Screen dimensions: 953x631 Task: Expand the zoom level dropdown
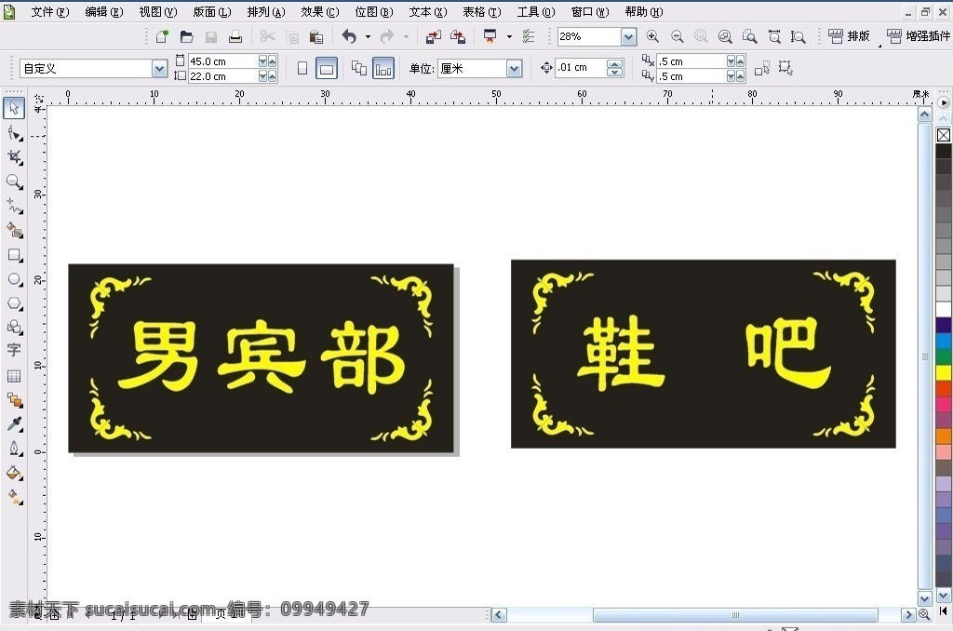pos(628,37)
